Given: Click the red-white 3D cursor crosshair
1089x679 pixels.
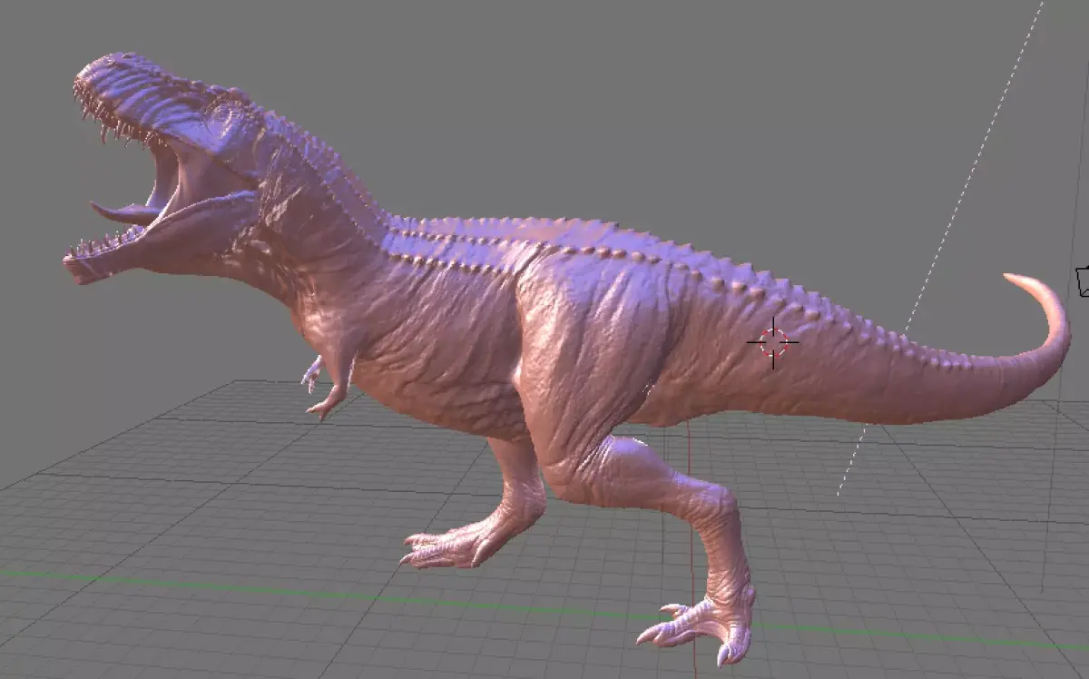Looking at the screenshot, I should (x=773, y=342).
